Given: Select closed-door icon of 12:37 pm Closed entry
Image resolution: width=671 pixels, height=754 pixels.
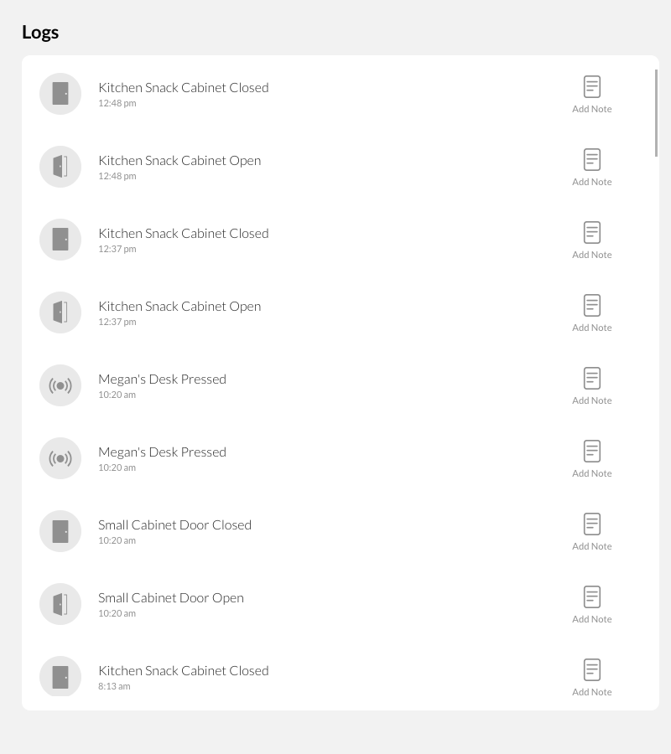Looking at the screenshot, I should pyautogui.click(x=60, y=240).
